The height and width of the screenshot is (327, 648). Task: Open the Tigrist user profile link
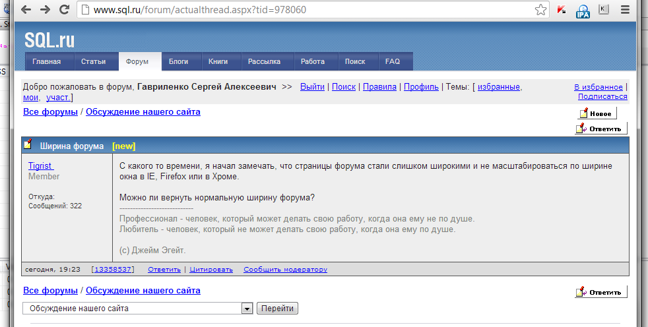click(41, 165)
